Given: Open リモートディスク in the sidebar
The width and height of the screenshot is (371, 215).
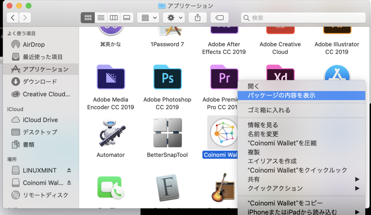Looking at the screenshot, I should (x=41, y=195).
